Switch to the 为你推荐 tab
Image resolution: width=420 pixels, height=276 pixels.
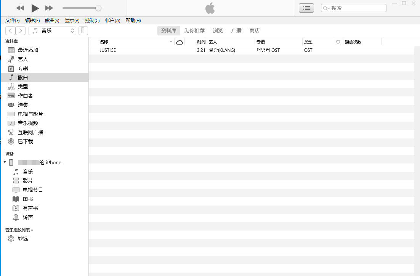[x=194, y=31]
